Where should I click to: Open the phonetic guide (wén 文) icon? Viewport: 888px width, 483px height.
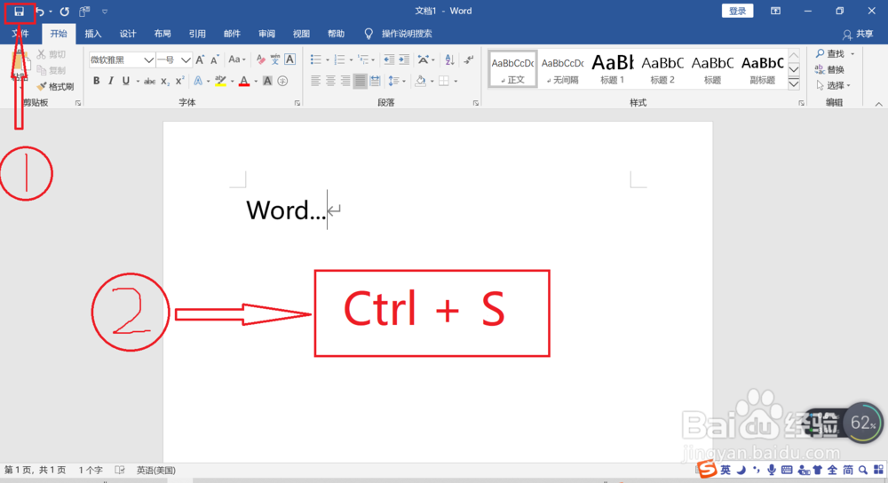pyautogui.click(x=275, y=59)
